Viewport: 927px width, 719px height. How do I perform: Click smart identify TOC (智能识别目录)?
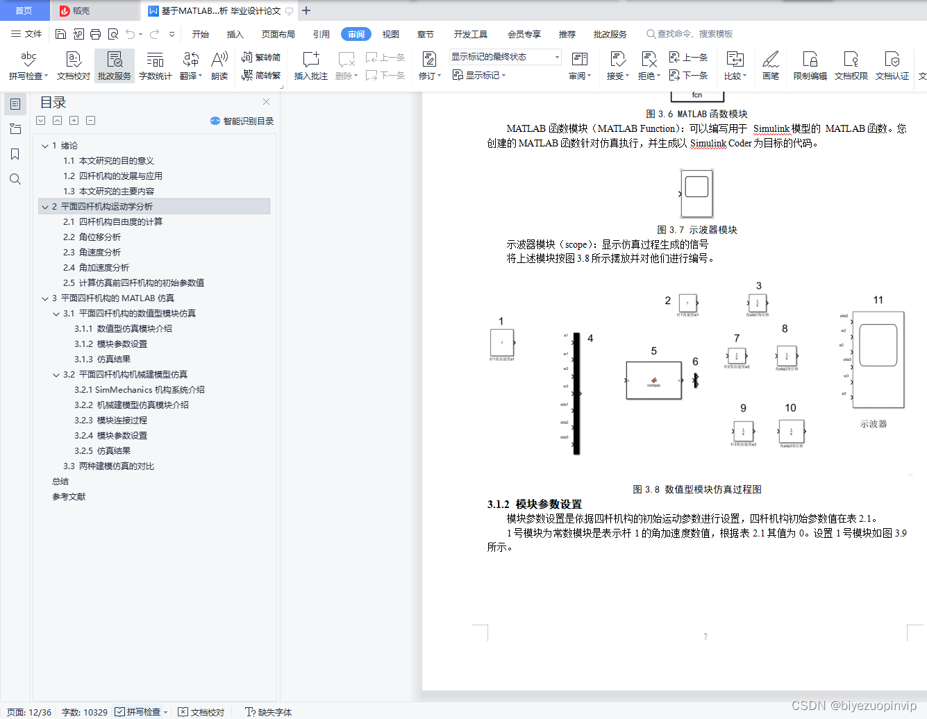pyautogui.click(x=242, y=121)
